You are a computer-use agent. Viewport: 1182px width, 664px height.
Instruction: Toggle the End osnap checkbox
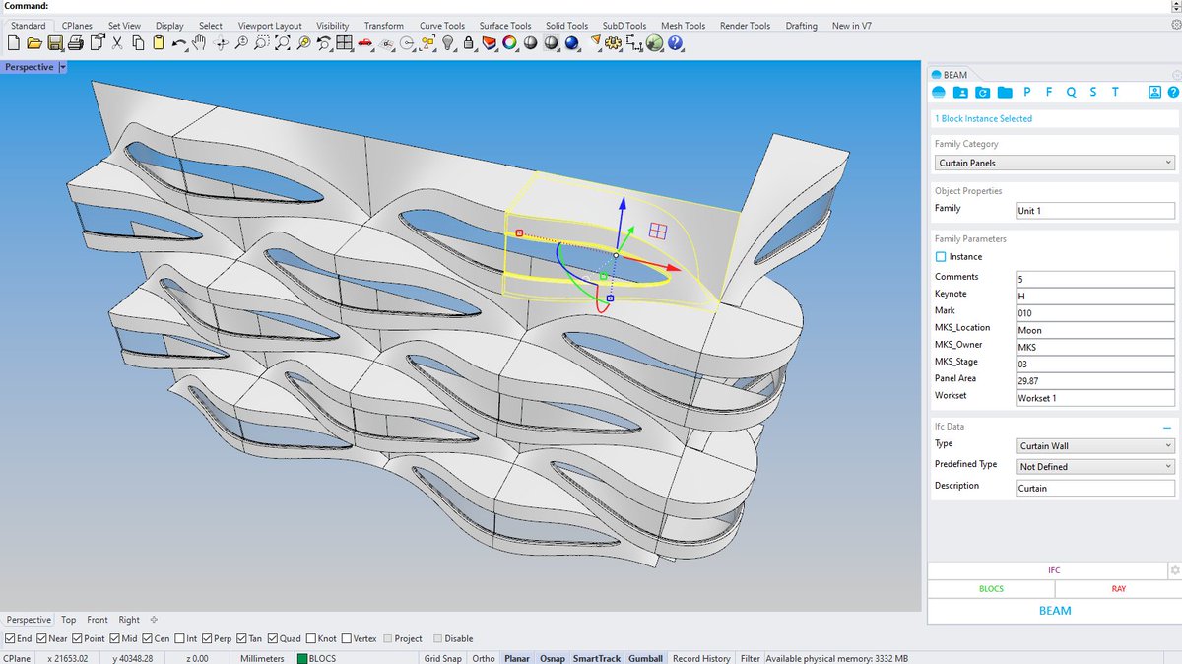click(x=10, y=638)
